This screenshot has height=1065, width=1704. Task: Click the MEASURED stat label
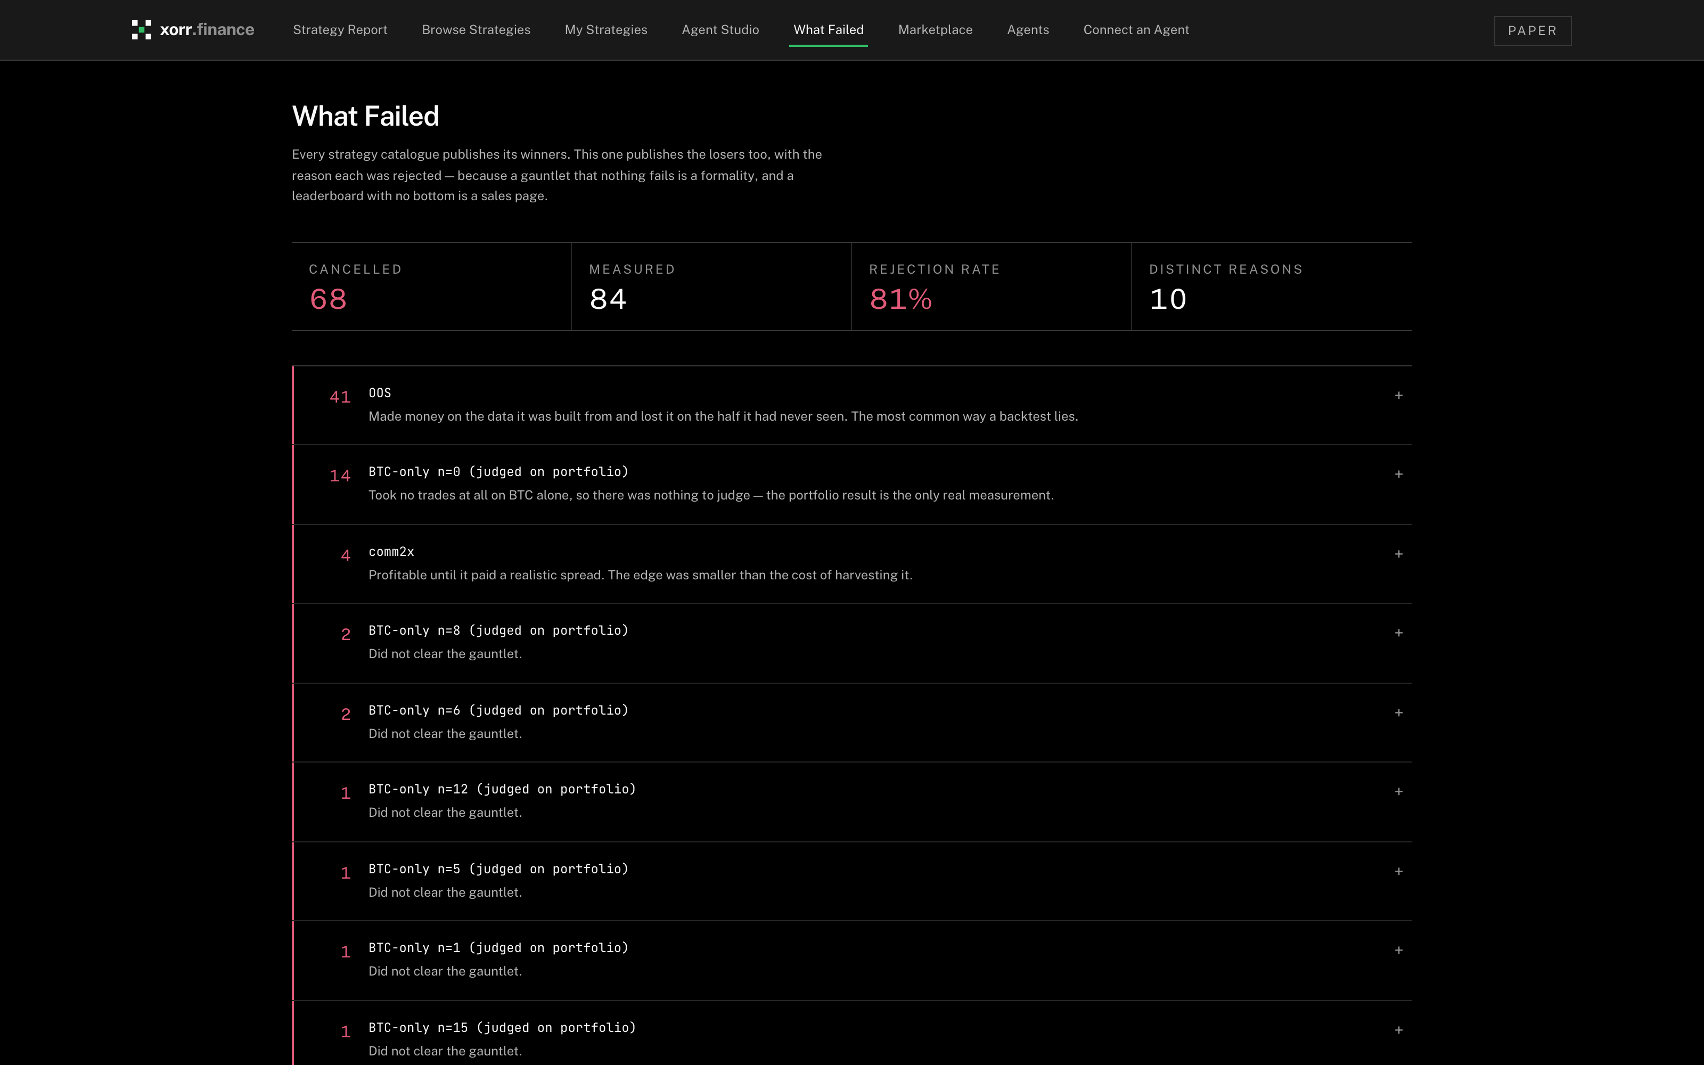tap(632, 269)
